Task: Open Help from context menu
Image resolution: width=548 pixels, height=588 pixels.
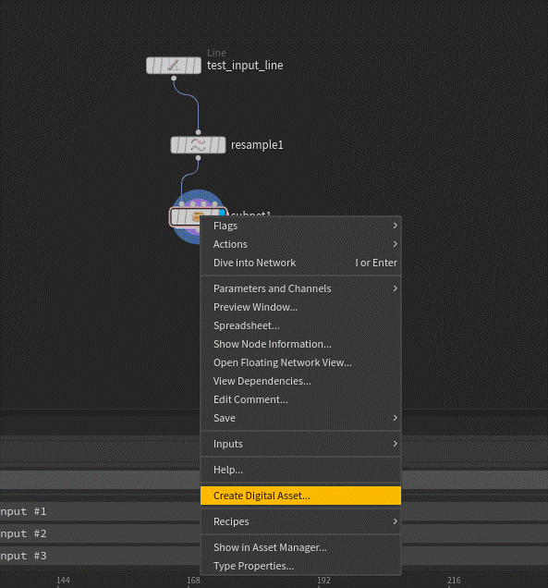Action: 300,470
